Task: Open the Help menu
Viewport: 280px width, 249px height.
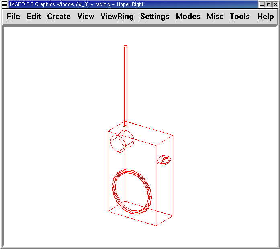Action: [x=266, y=17]
